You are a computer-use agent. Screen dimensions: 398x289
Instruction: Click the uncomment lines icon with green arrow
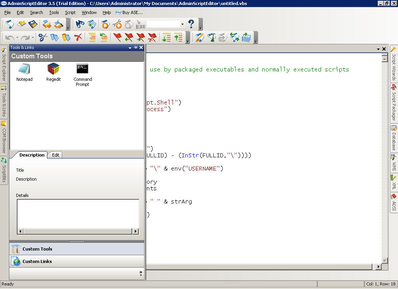[103, 38]
